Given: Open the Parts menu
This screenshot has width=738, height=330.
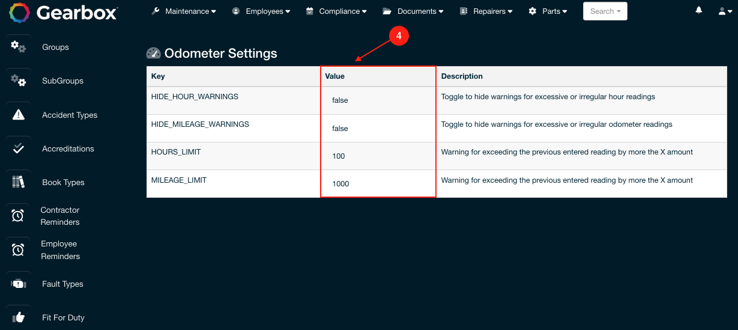Looking at the screenshot, I should click(548, 11).
